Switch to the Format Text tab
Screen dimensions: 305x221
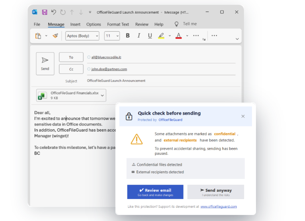coord(118,24)
